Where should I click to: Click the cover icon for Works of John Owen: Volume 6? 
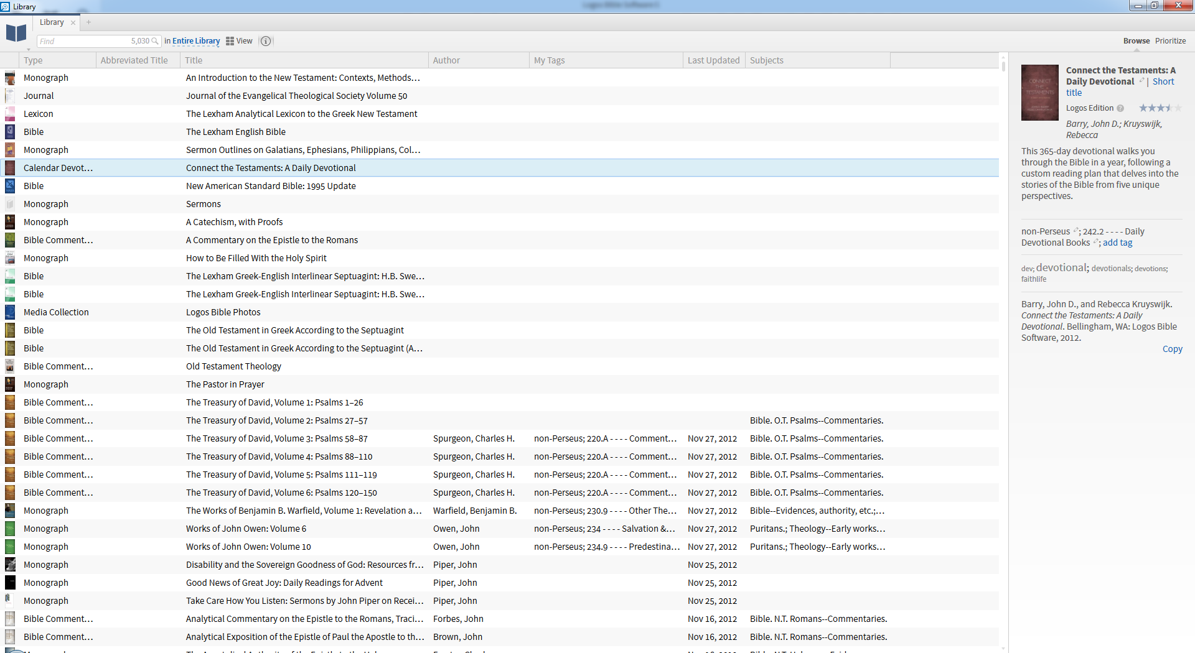(10, 529)
